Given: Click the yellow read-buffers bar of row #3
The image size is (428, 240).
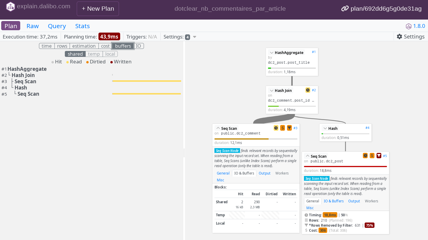Looking at the screenshot, I should (x=147, y=81).
